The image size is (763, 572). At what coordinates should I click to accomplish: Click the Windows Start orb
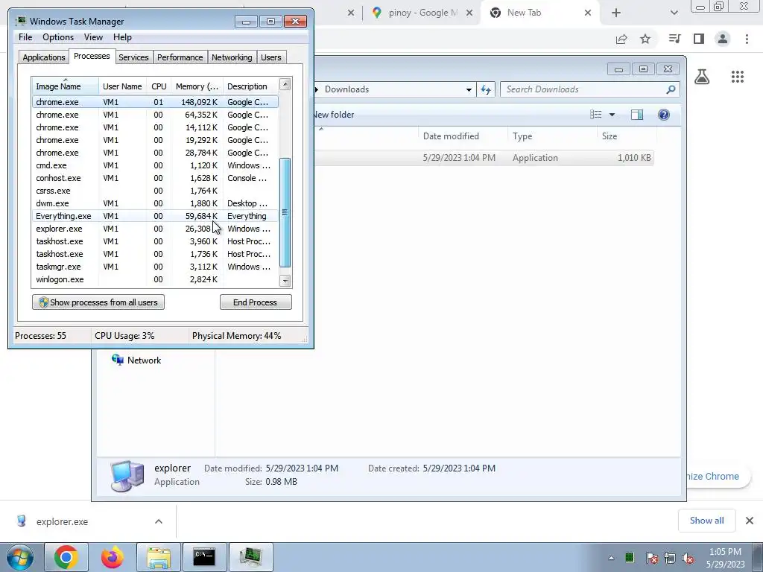tap(20, 557)
